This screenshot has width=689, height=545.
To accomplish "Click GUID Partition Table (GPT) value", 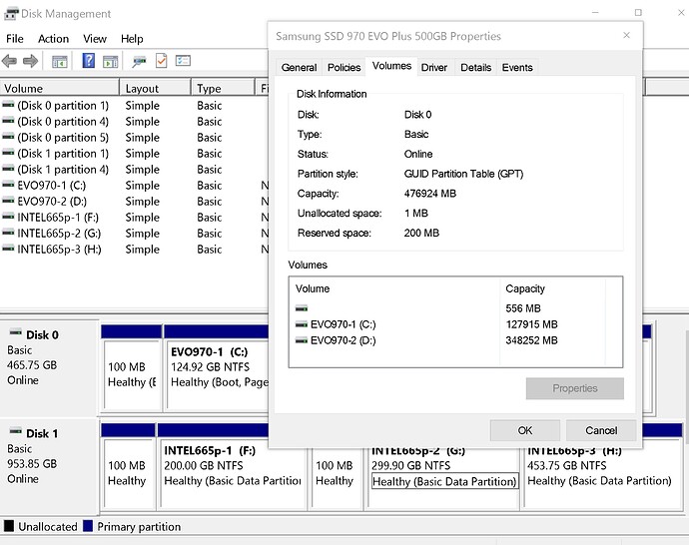I will 463,174.
